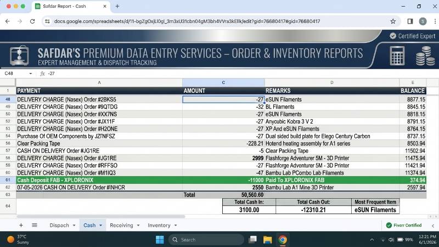This screenshot has width=439, height=247.
Task: Go back with the browser back arrow
Action: [8, 21]
